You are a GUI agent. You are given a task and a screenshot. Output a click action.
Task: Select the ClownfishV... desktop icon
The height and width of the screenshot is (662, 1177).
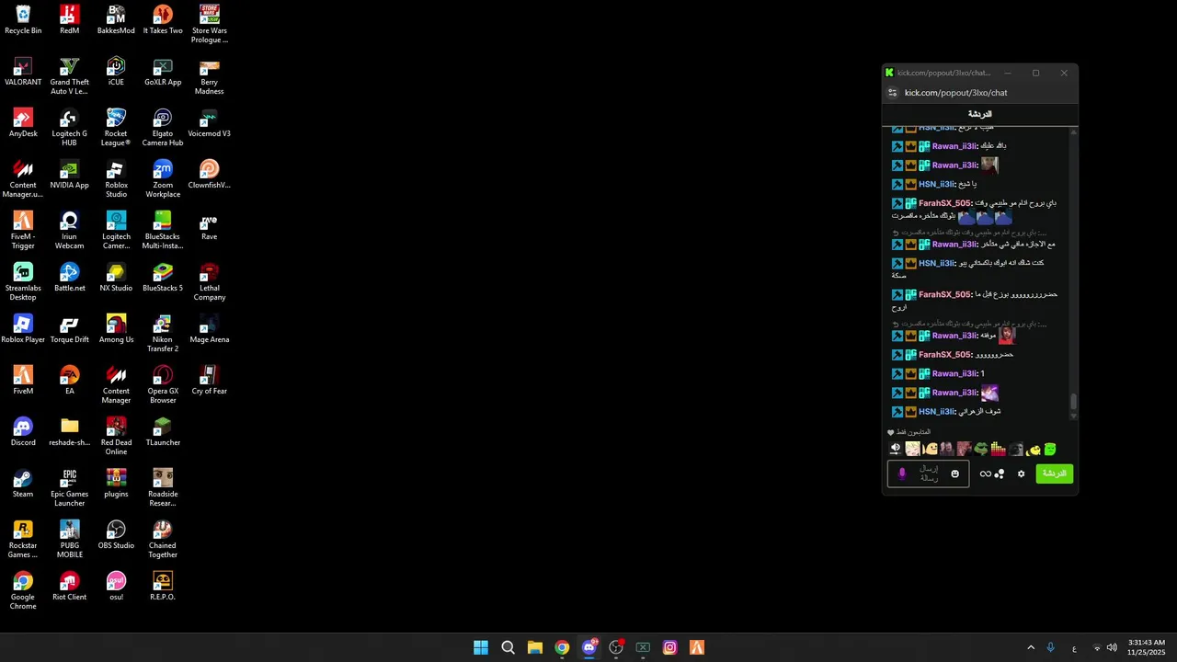tap(209, 175)
